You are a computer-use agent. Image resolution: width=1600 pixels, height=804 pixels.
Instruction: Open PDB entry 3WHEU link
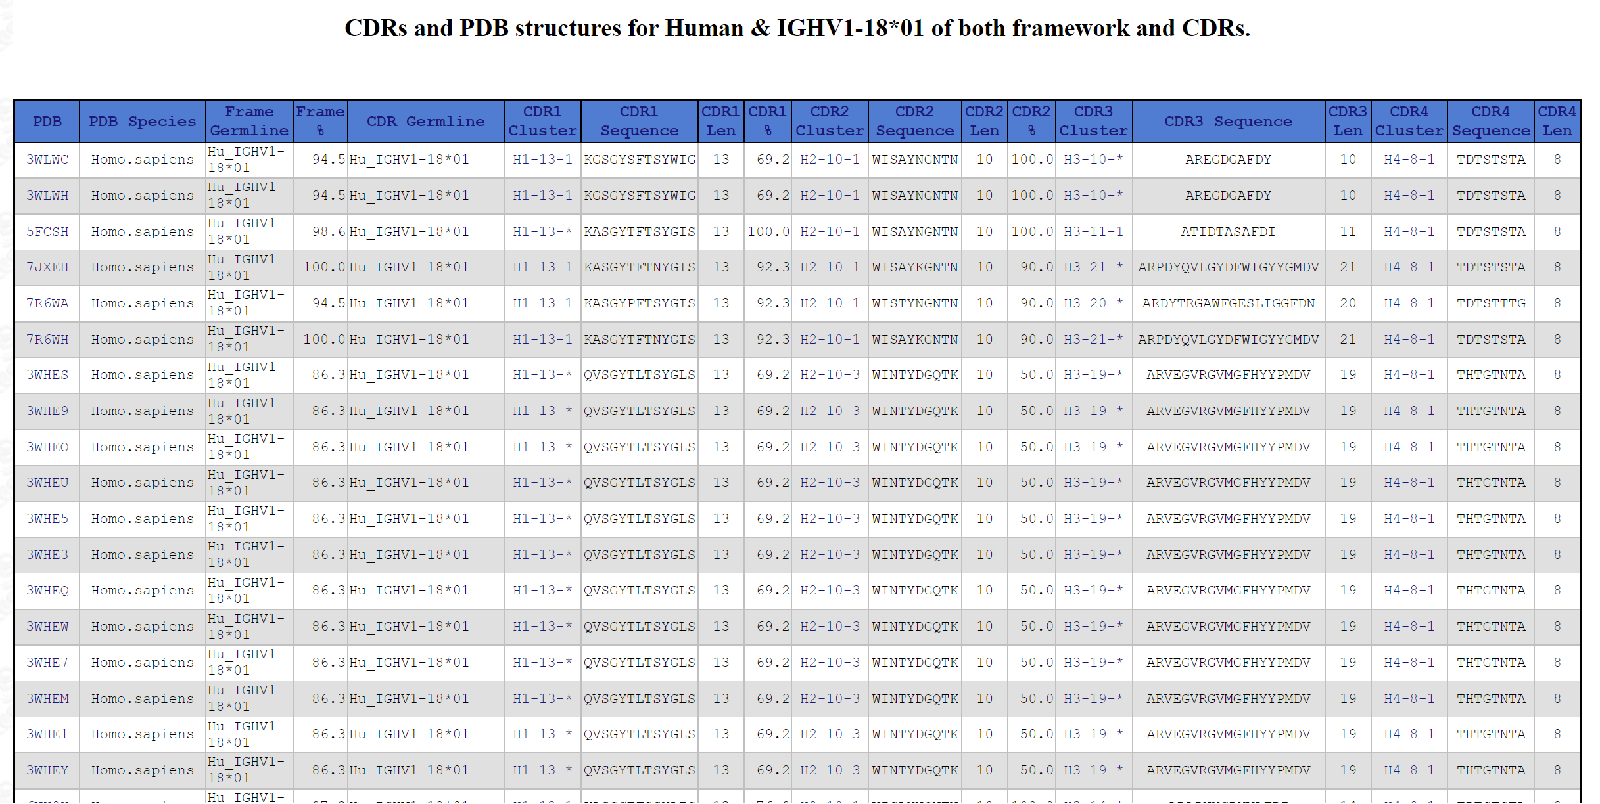pyautogui.click(x=47, y=483)
